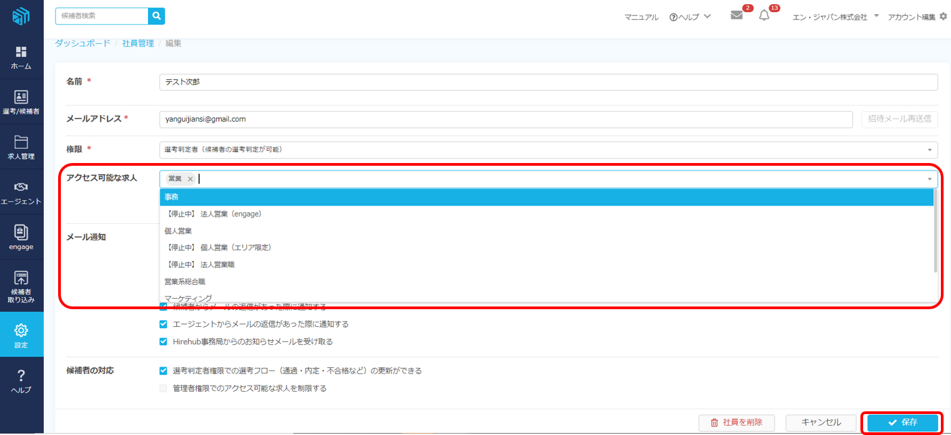
Task: Expand the 権限 dropdown
Action: (x=930, y=150)
